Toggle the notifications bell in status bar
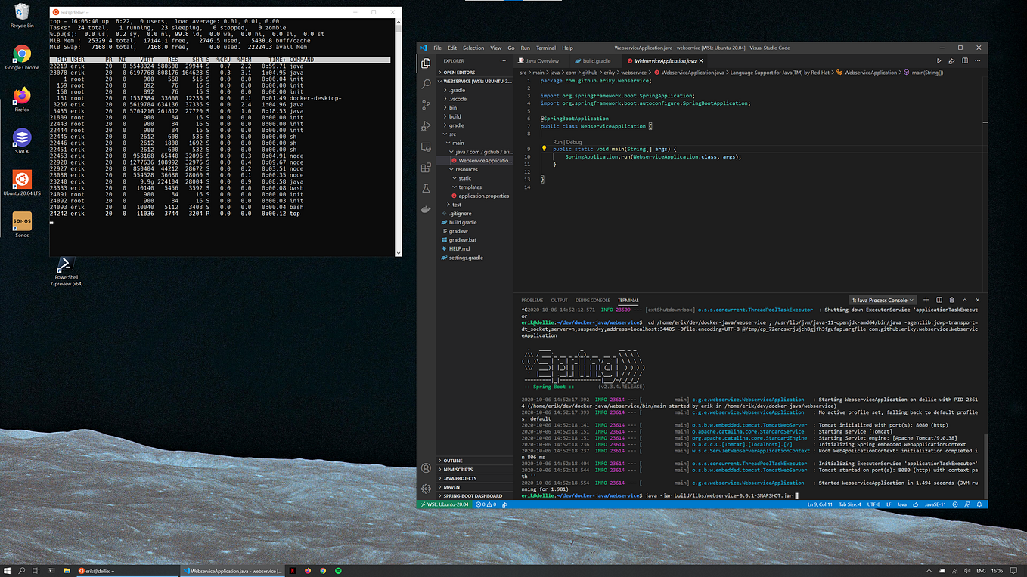The width and height of the screenshot is (1027, 577). (x=979, y=504)
